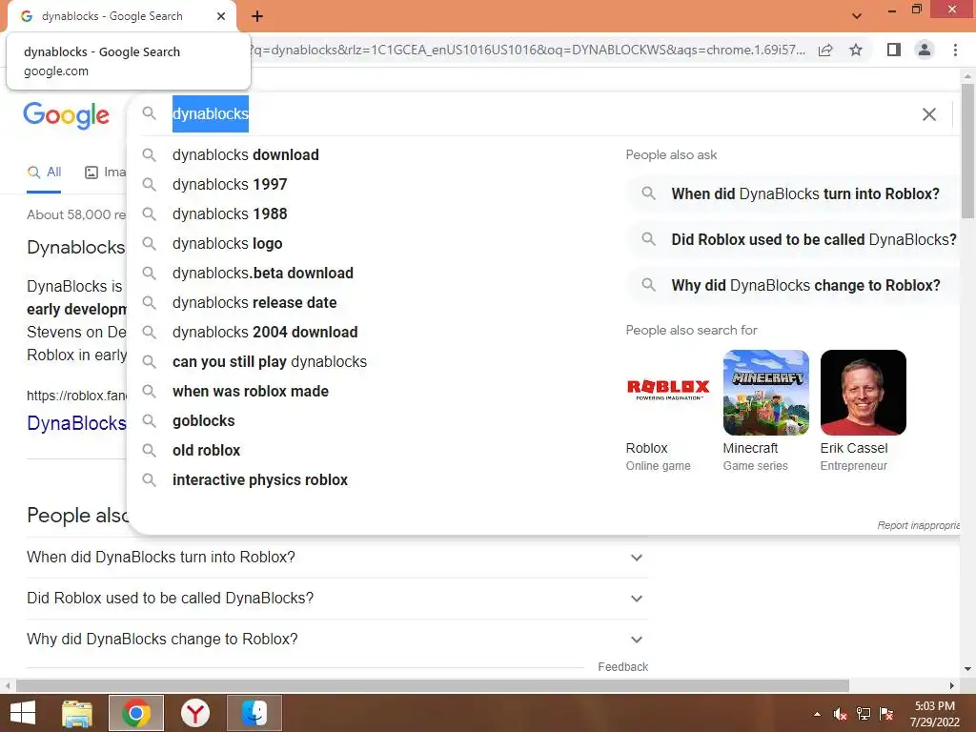Image resolution: width=976 pixels, height=732 pixels.
Task: Toggle the Chrome side panel icon
Action: click(x=894, y=50)
